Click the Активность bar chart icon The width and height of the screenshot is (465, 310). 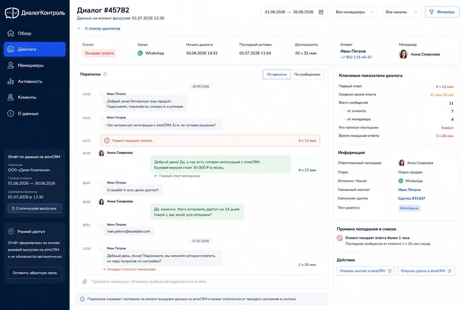click(x=11, y=81)
